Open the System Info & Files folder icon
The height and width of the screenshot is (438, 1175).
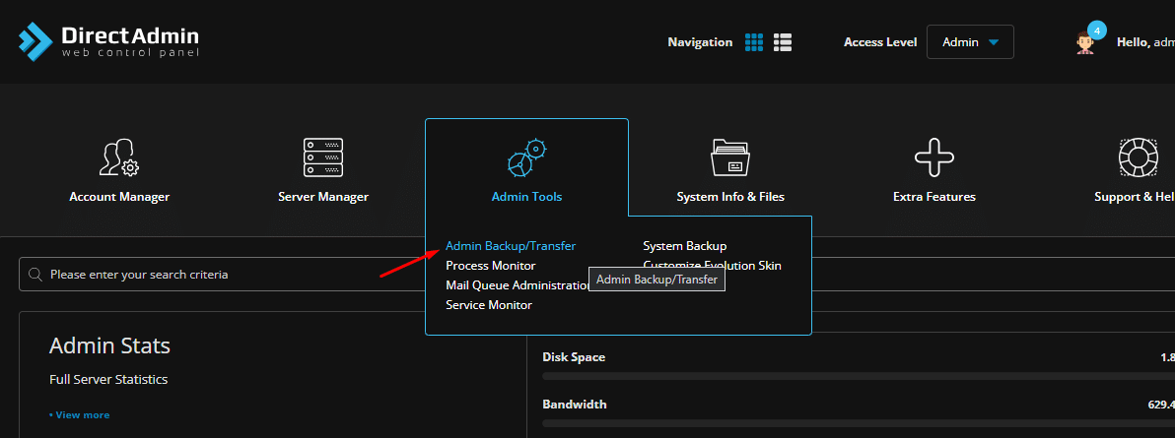pos(730,157)
